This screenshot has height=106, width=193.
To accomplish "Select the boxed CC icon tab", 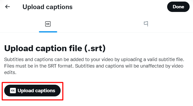I will [48, 24].
